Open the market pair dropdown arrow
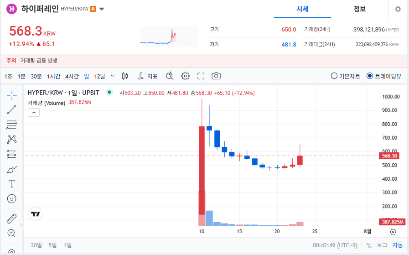 coord(102,9)
